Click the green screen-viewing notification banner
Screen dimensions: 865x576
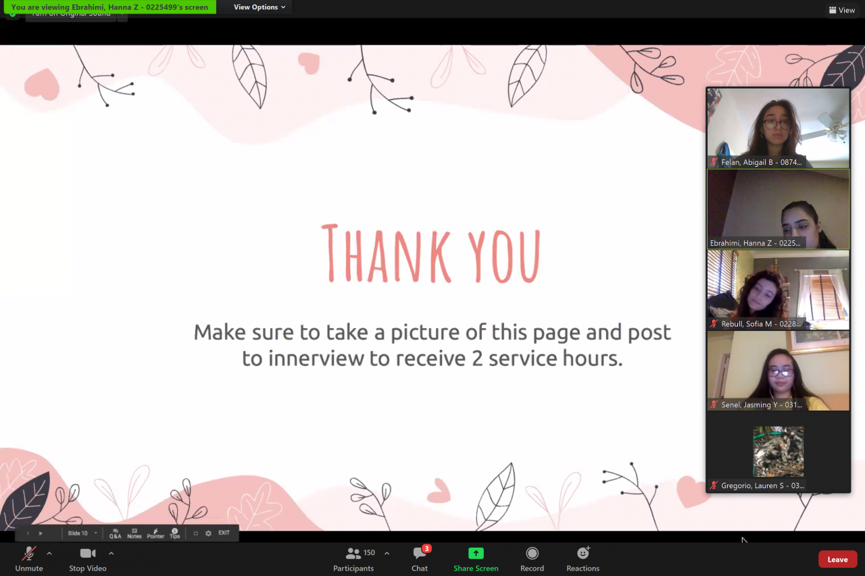[110, 7]
